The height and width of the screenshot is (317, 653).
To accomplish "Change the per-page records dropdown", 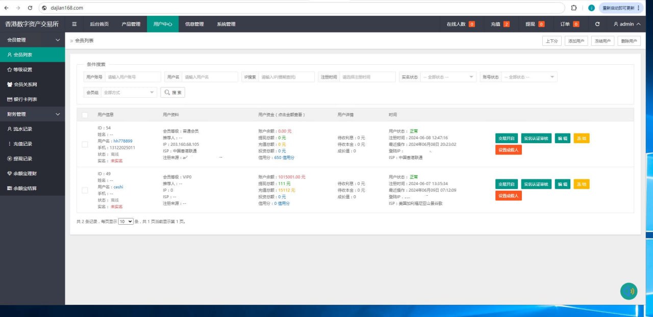I will pyautogui.click(x=125, y=222).
